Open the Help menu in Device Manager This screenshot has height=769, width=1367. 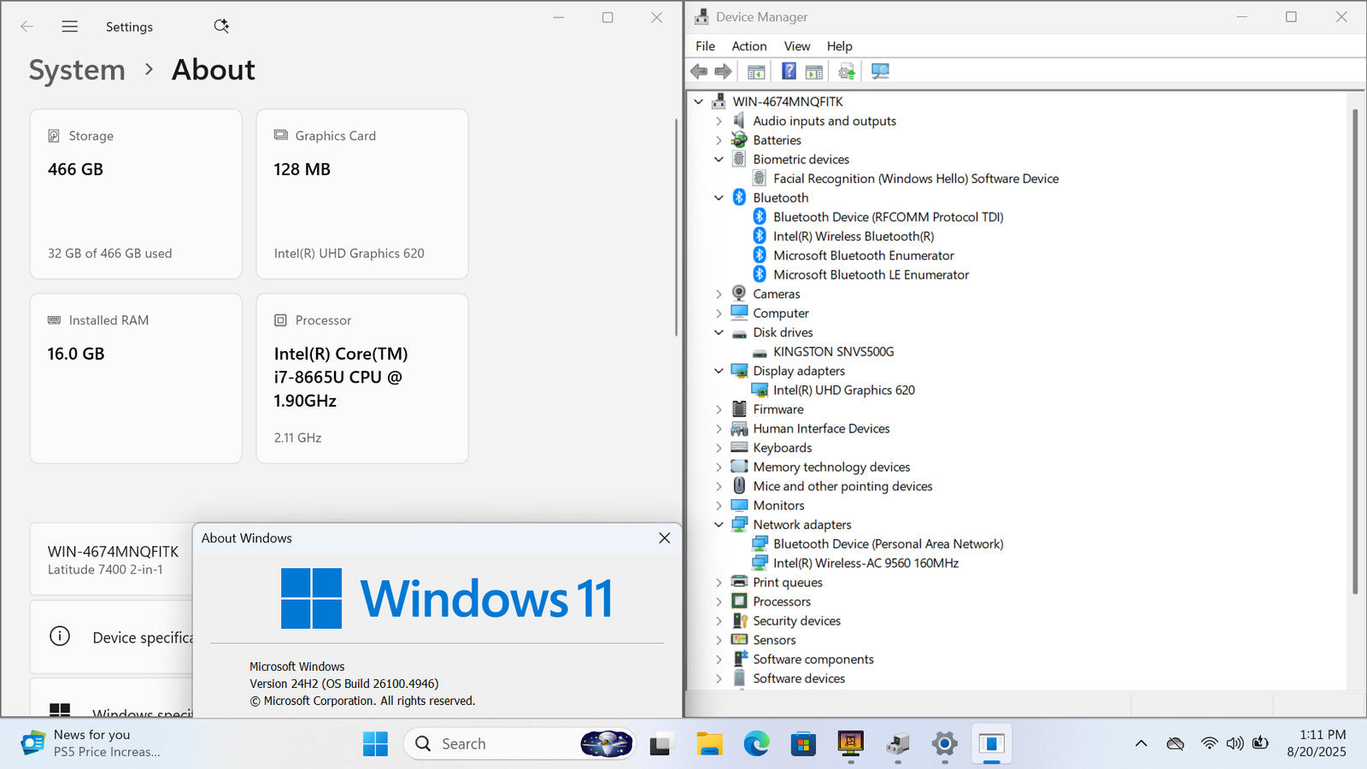(x=839, y=46)
